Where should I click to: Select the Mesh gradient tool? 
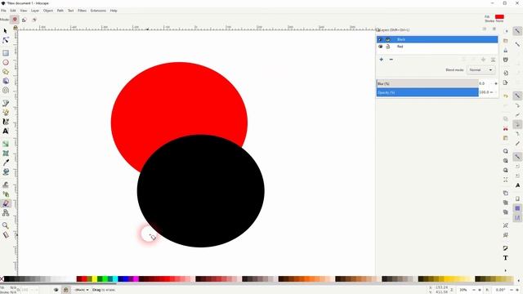click(6, 153)
